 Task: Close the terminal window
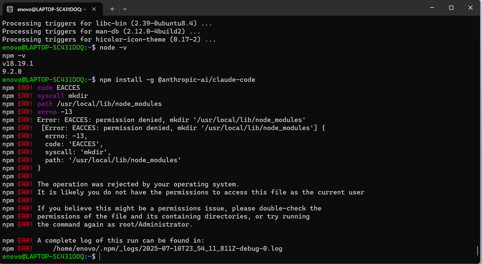(470, 8)
